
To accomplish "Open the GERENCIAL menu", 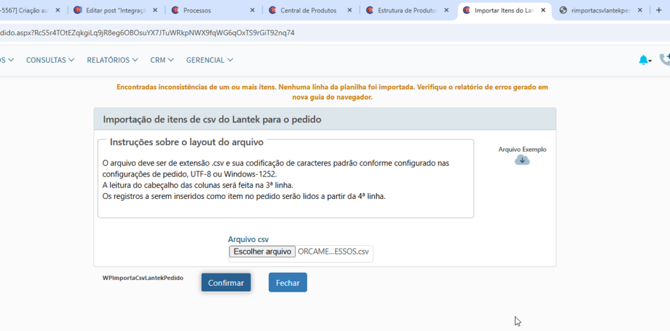I will click(209, 60).
